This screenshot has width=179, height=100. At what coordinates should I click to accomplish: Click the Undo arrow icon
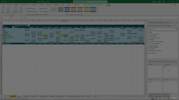pyautogui.click(x=5, y=2)
